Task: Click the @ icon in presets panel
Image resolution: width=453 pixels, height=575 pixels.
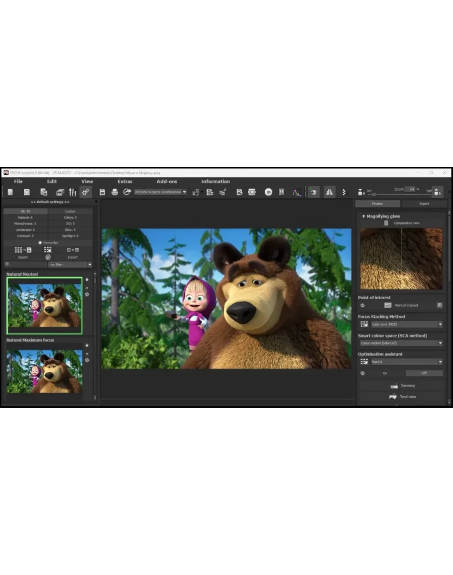Action: tap(48, 257)
